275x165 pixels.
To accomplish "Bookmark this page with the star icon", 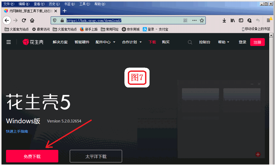I will (202, 20).
